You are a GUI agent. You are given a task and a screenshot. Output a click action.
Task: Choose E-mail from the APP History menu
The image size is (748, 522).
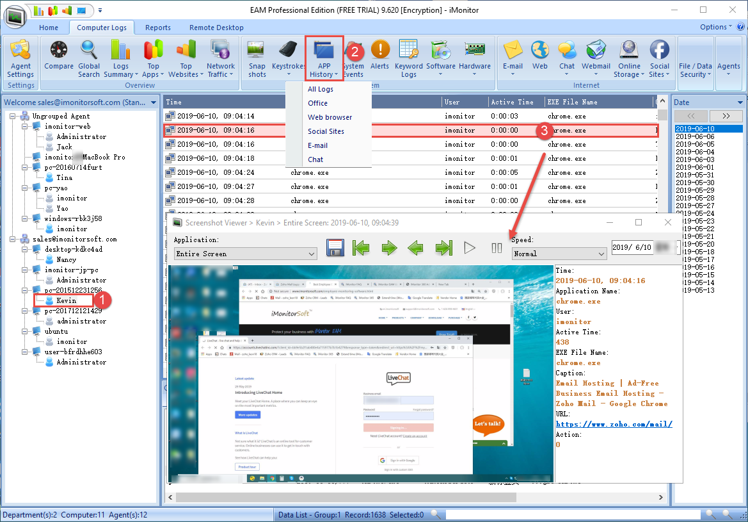(x=318, y=145)
